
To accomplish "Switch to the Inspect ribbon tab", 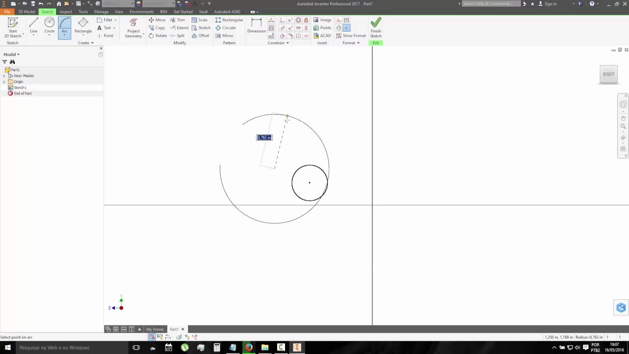I will tap(66, 11).
